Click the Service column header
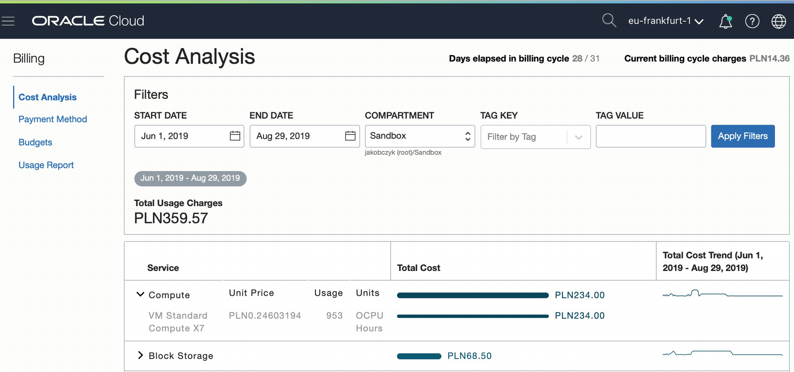Image resolution: width=794 pixels, height=372 pixels. click(163, 268)
